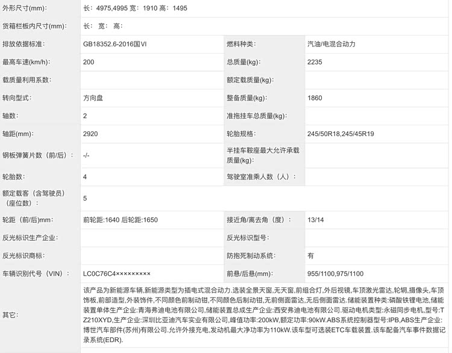Select the overhang value 955/1100,975/1100

(336, 273)
